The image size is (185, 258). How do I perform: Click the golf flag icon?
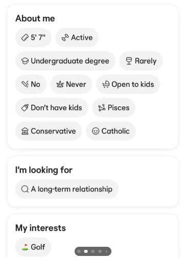25,247
